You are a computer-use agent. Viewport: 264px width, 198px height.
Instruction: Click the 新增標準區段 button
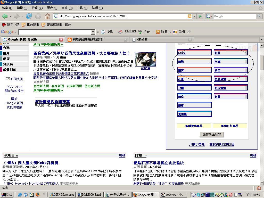tap(194, 126)
